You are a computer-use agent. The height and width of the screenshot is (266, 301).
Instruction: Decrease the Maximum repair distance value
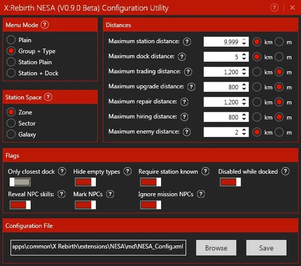(x=244, y=104)
